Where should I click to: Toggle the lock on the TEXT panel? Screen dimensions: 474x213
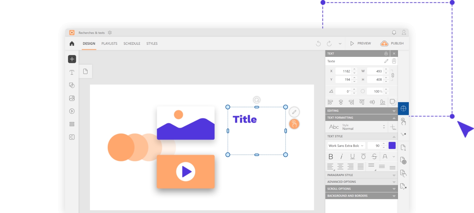click(386, 53)
